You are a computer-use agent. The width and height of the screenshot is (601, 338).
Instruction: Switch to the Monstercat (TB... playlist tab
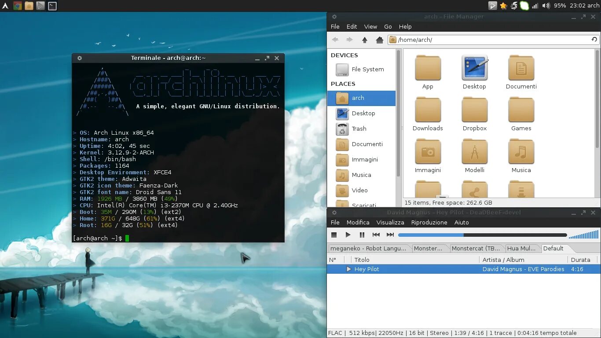476,249
